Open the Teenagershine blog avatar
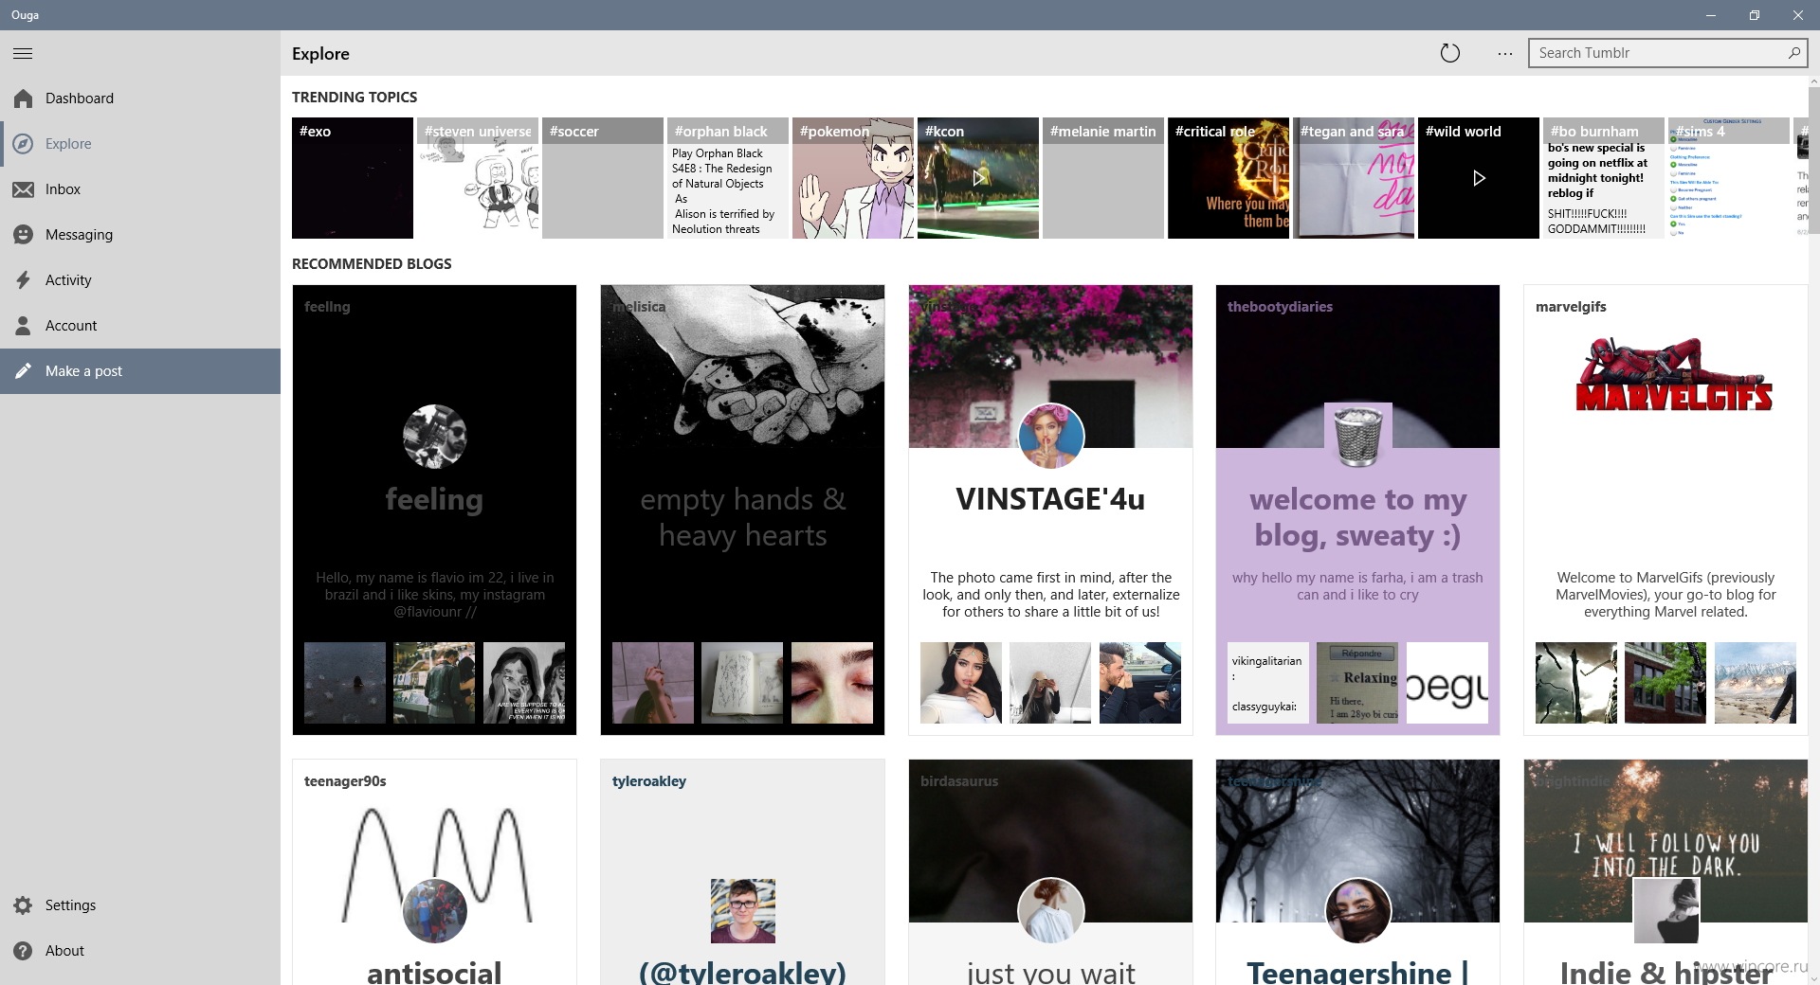This screenshot has width=1820, height=985. coord(1358,911)
